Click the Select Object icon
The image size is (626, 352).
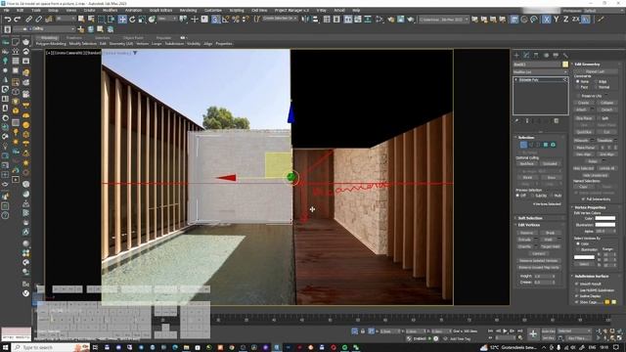[81, 20]
